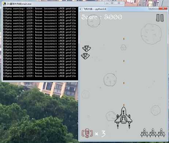
Task: Minimize the game window
Action: pos(151,8)
